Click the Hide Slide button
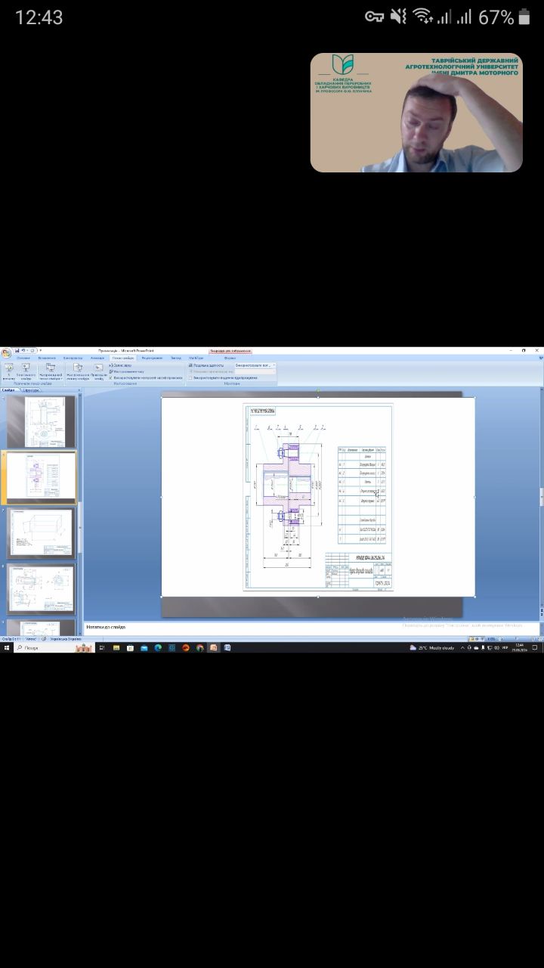Screen dimensions: 544x968 coord(98,371)
